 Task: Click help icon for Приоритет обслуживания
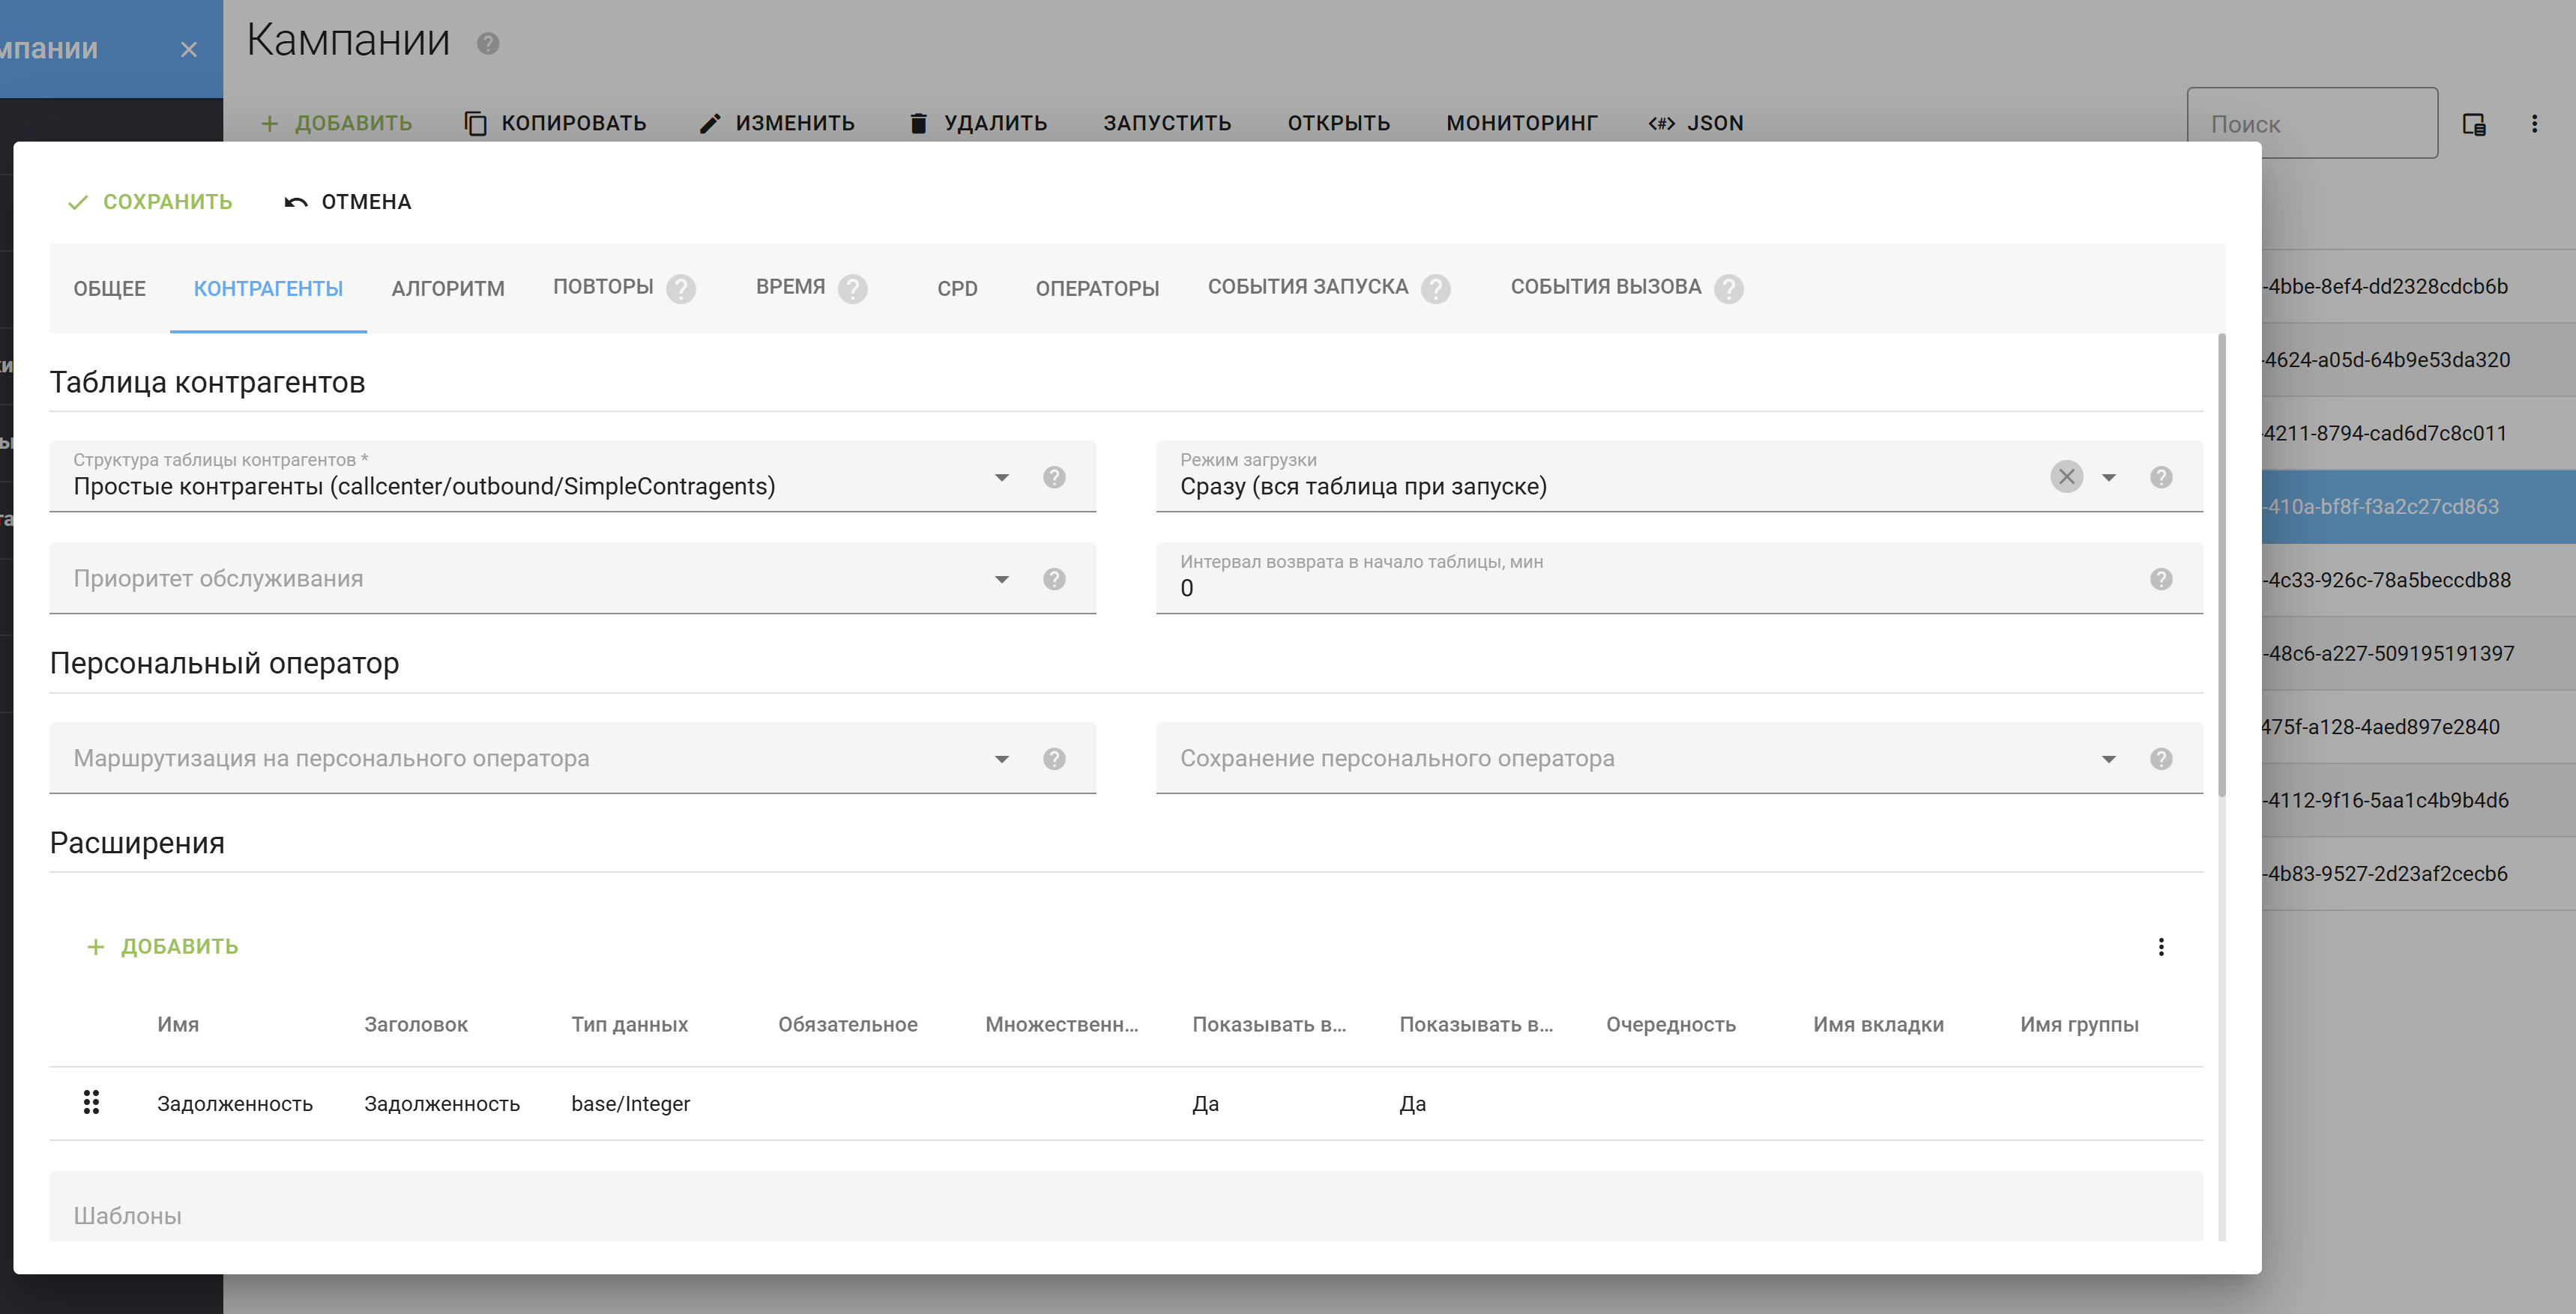pyautogui.click(x=1054, y=580)
